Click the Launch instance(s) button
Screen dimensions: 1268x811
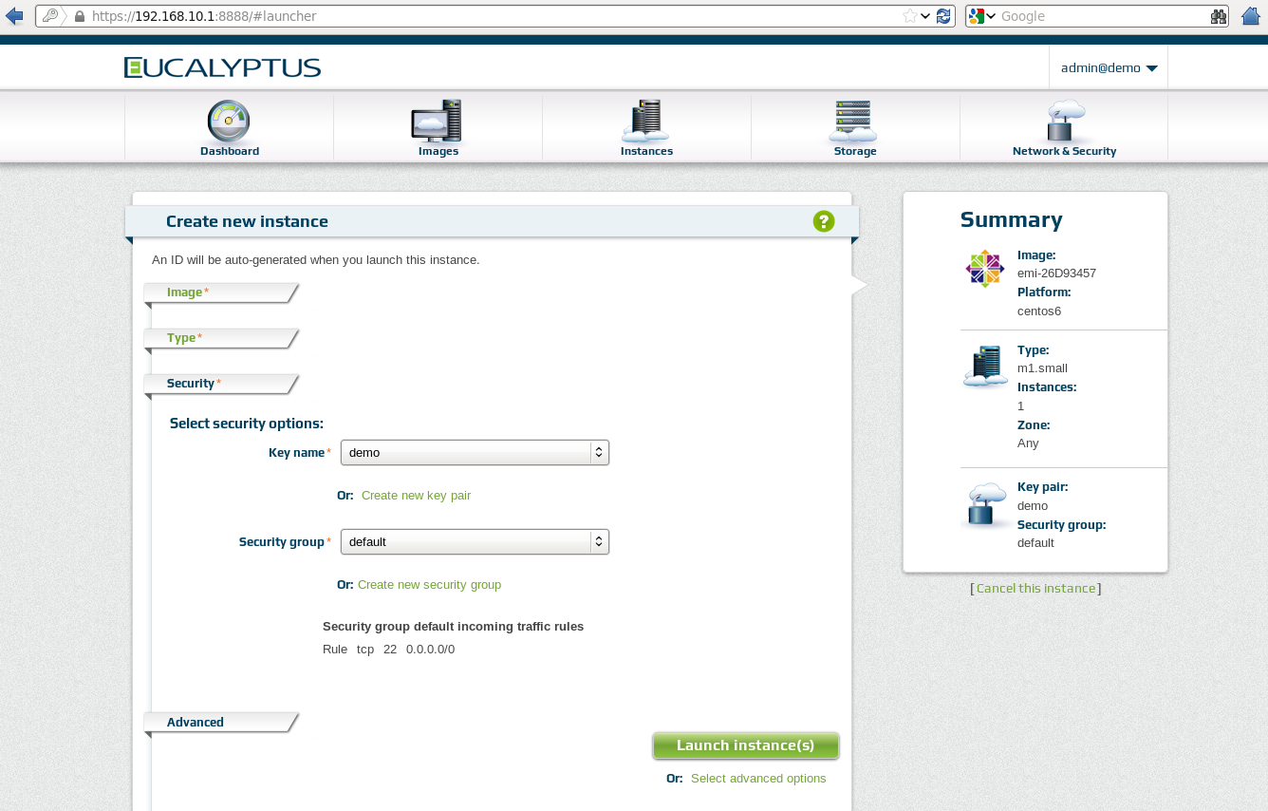pyautogui.click(x=745, y=745)
